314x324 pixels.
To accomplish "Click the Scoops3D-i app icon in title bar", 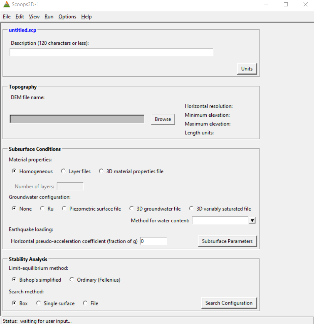I will pyautogui.click(x=7, y=4).
